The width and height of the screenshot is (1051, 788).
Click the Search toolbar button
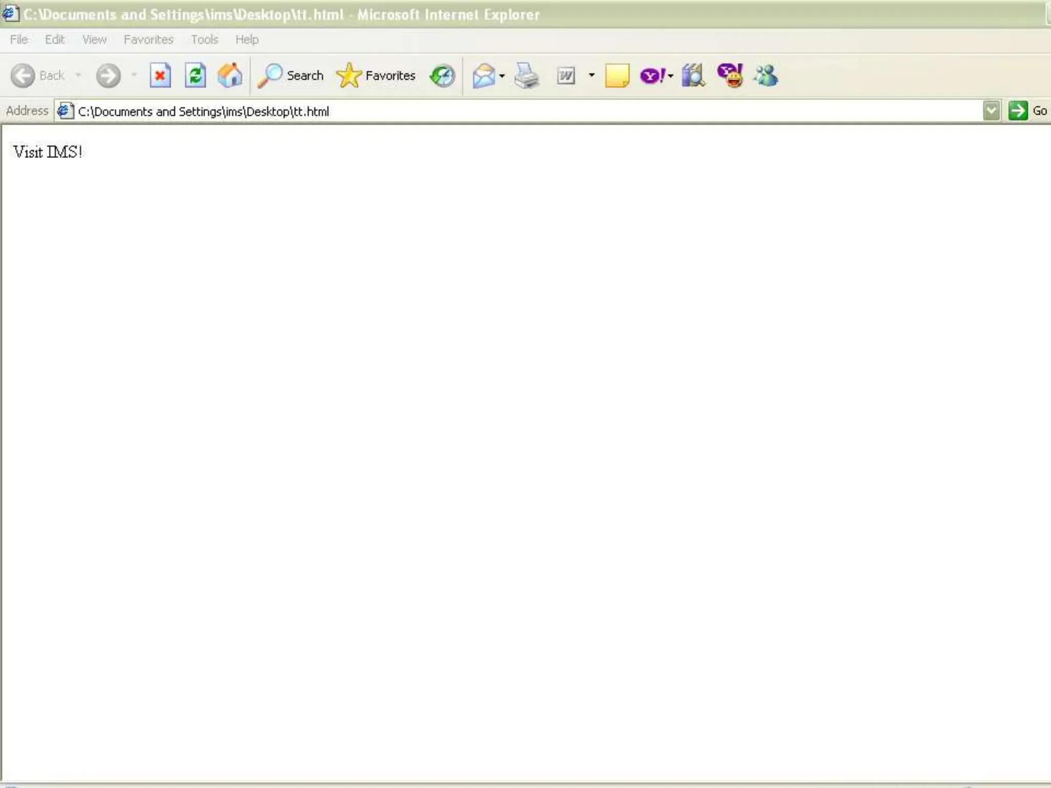click(x=291, y=76)
